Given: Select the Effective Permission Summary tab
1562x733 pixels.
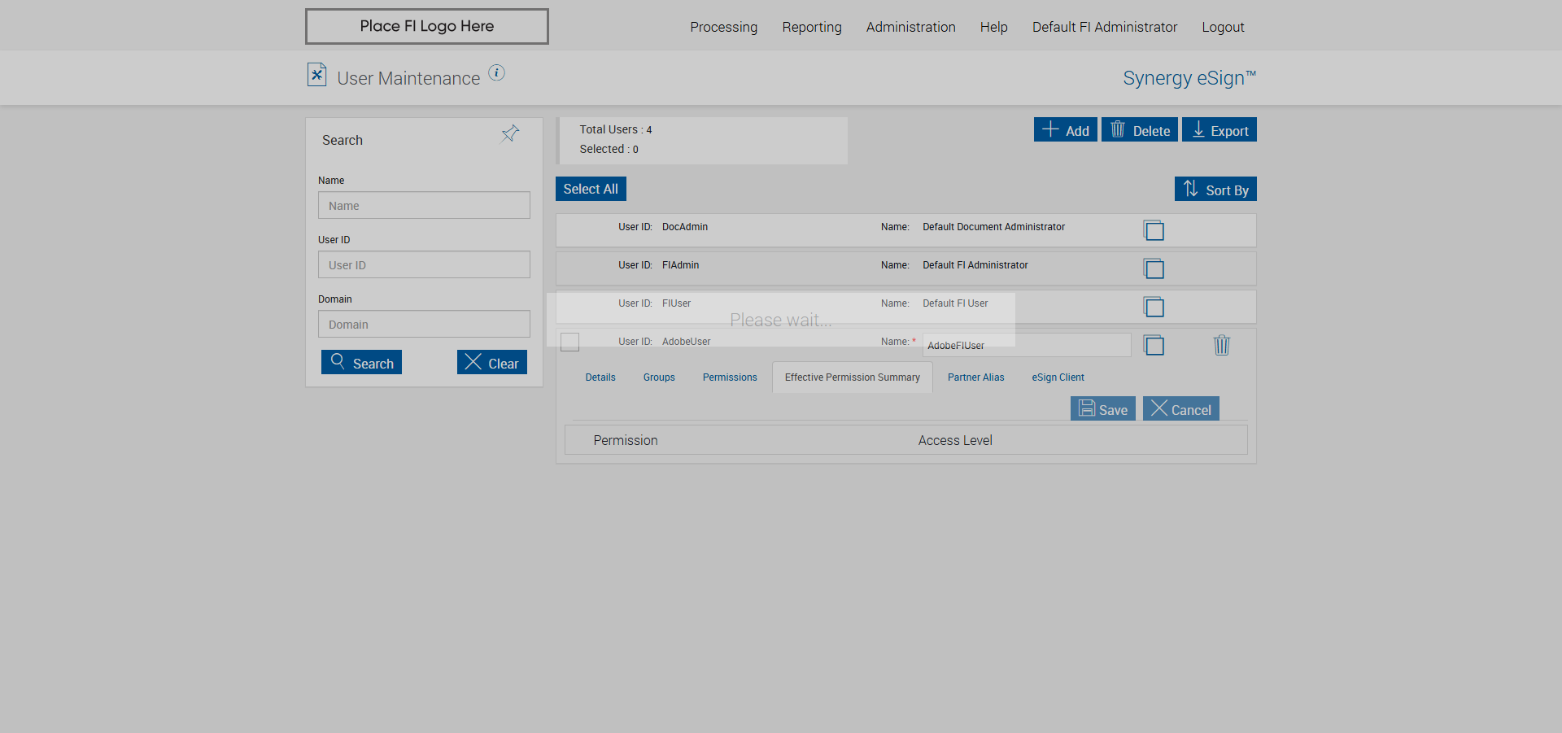Looking at the screenshot, I should point(853,377).
